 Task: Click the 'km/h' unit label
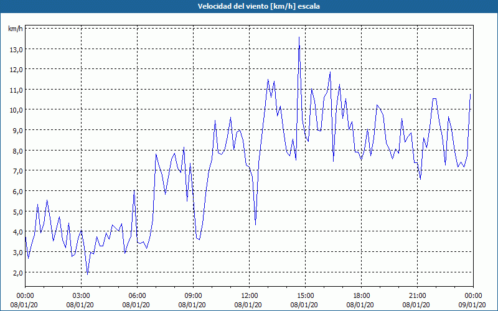pos(16,29)
